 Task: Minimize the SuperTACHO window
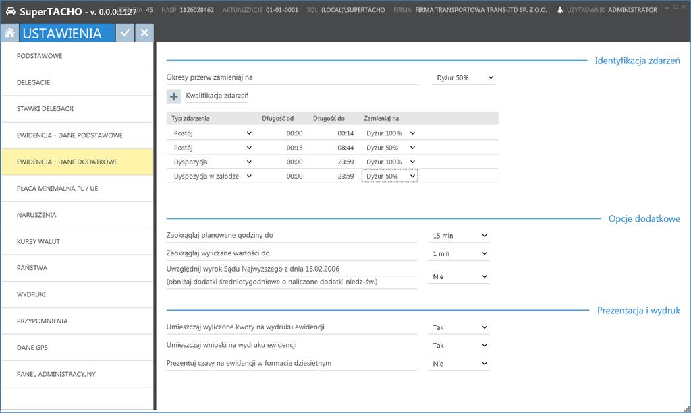[x=667, y=7]
